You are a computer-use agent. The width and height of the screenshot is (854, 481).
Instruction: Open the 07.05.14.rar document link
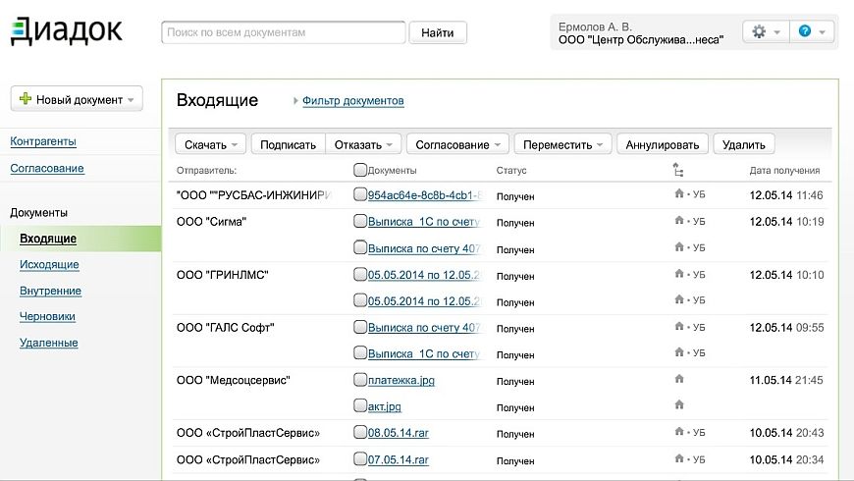click(x=399, y=459)
